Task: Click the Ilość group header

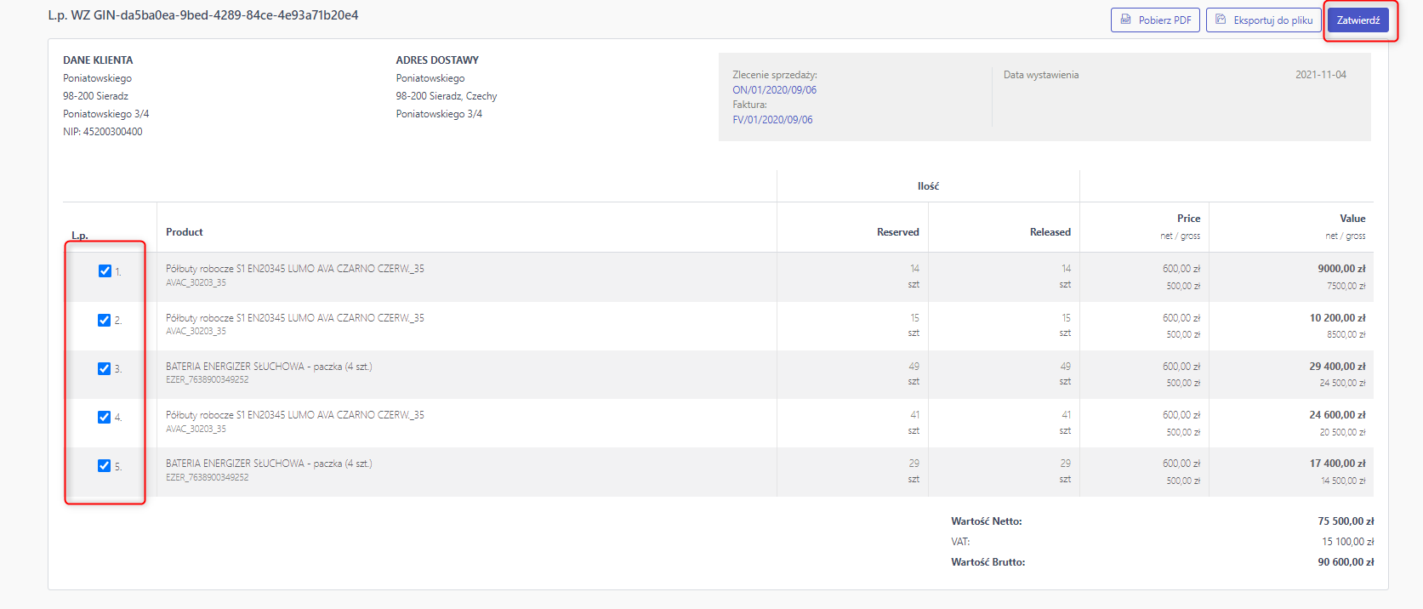Action: pos(928,186)
